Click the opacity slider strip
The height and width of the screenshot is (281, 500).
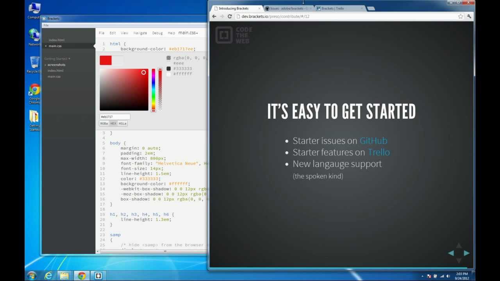160,90
